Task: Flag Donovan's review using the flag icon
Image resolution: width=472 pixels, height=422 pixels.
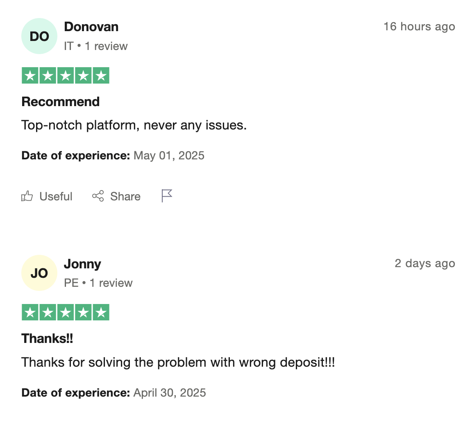Action: (167, 196)
